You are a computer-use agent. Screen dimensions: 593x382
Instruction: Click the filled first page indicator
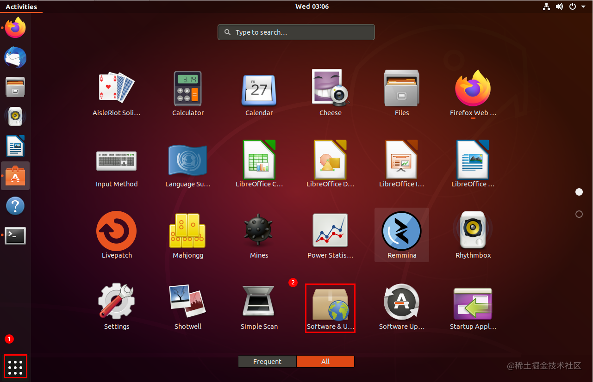(579, 191)
